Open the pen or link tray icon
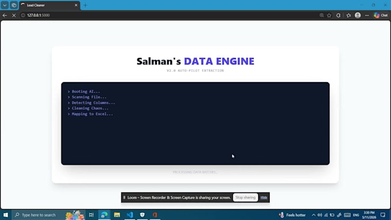 point(339,215)
